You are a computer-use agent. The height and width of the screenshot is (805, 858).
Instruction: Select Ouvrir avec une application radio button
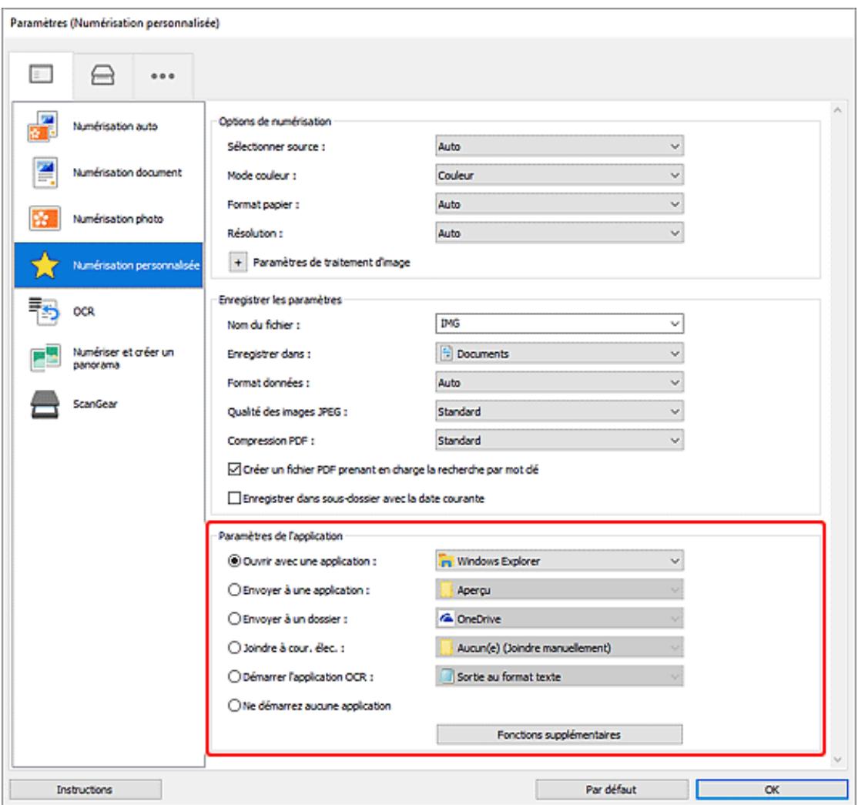coord(234,561)
